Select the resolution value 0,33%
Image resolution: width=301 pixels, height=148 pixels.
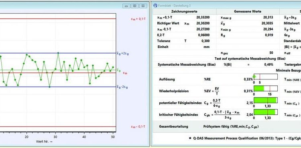click(x=248, y=79)
